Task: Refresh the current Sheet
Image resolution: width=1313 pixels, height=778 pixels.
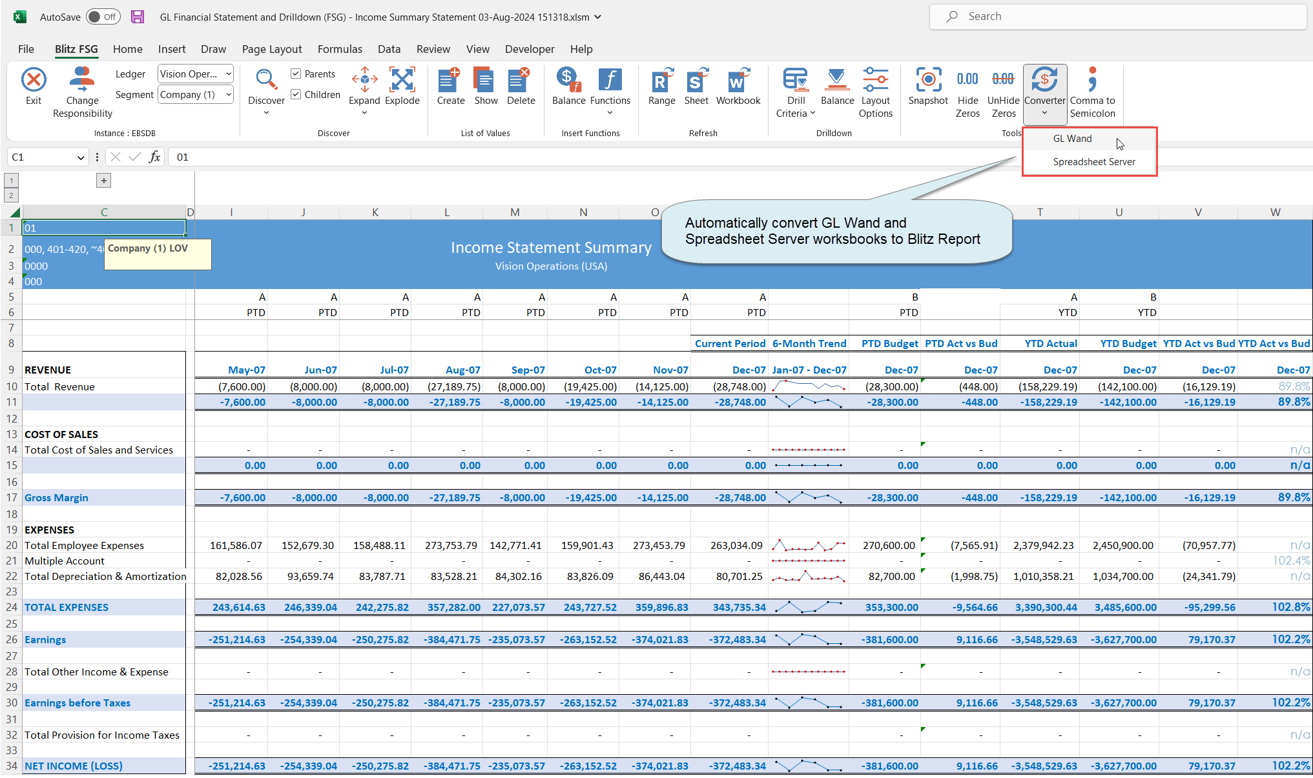Action: pos(696,86)
